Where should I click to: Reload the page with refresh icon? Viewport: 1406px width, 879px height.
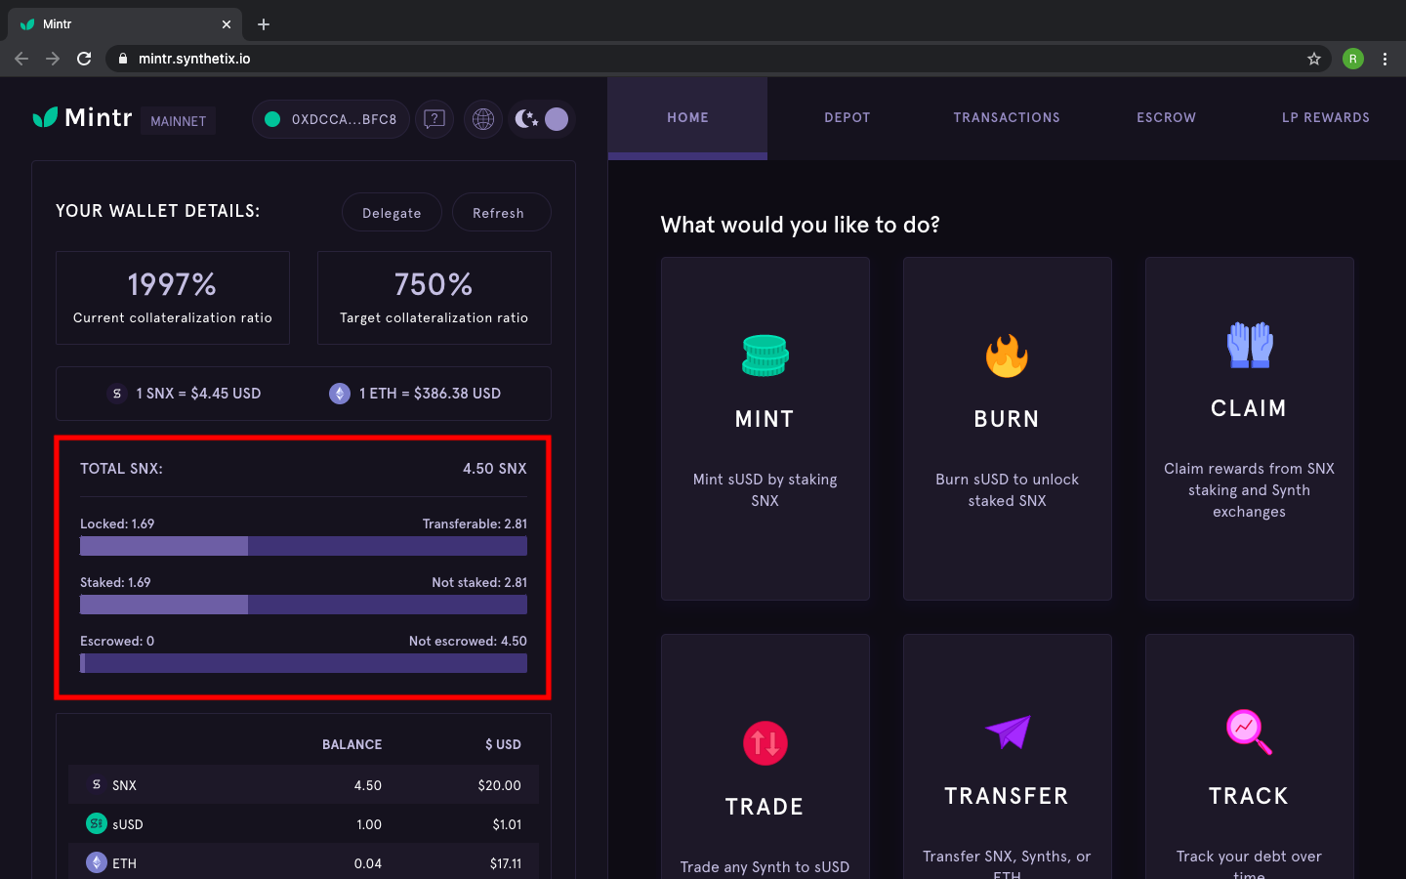[x=84, y=59]
